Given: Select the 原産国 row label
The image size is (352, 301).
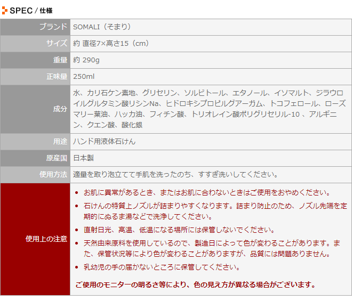Looking at the screenshot, I should coord(57,158).
